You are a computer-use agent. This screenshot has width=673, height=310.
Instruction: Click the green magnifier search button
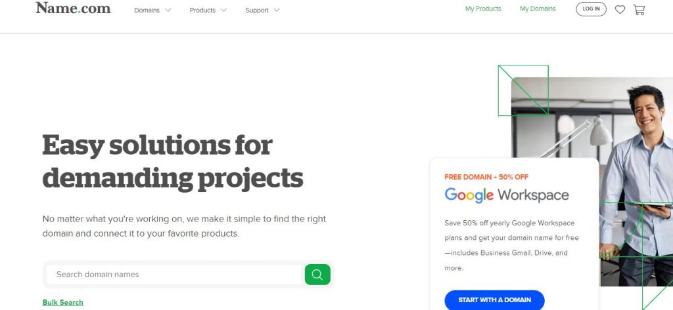317,275
